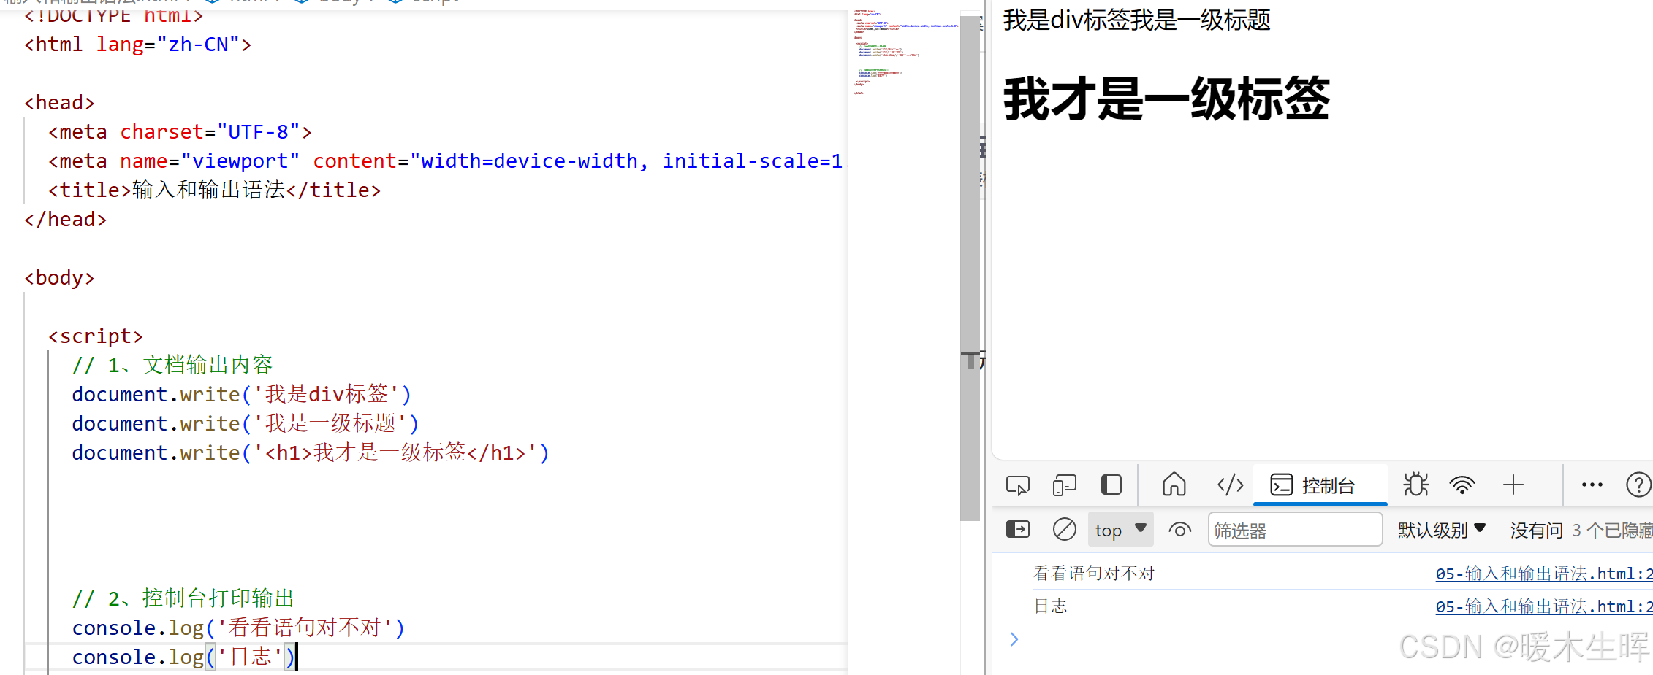Viewport: 1653px width, 675px height.
Task: Click document.write('我是一级标题') line
Action: (246, 423)
